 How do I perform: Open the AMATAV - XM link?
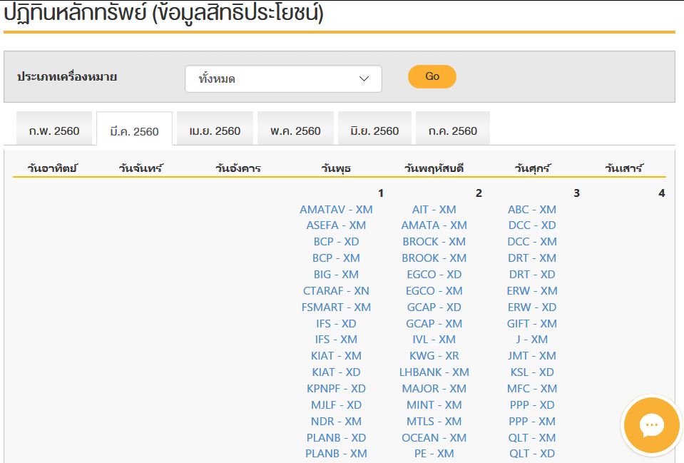pyautogui.click(x=336, y=210)
